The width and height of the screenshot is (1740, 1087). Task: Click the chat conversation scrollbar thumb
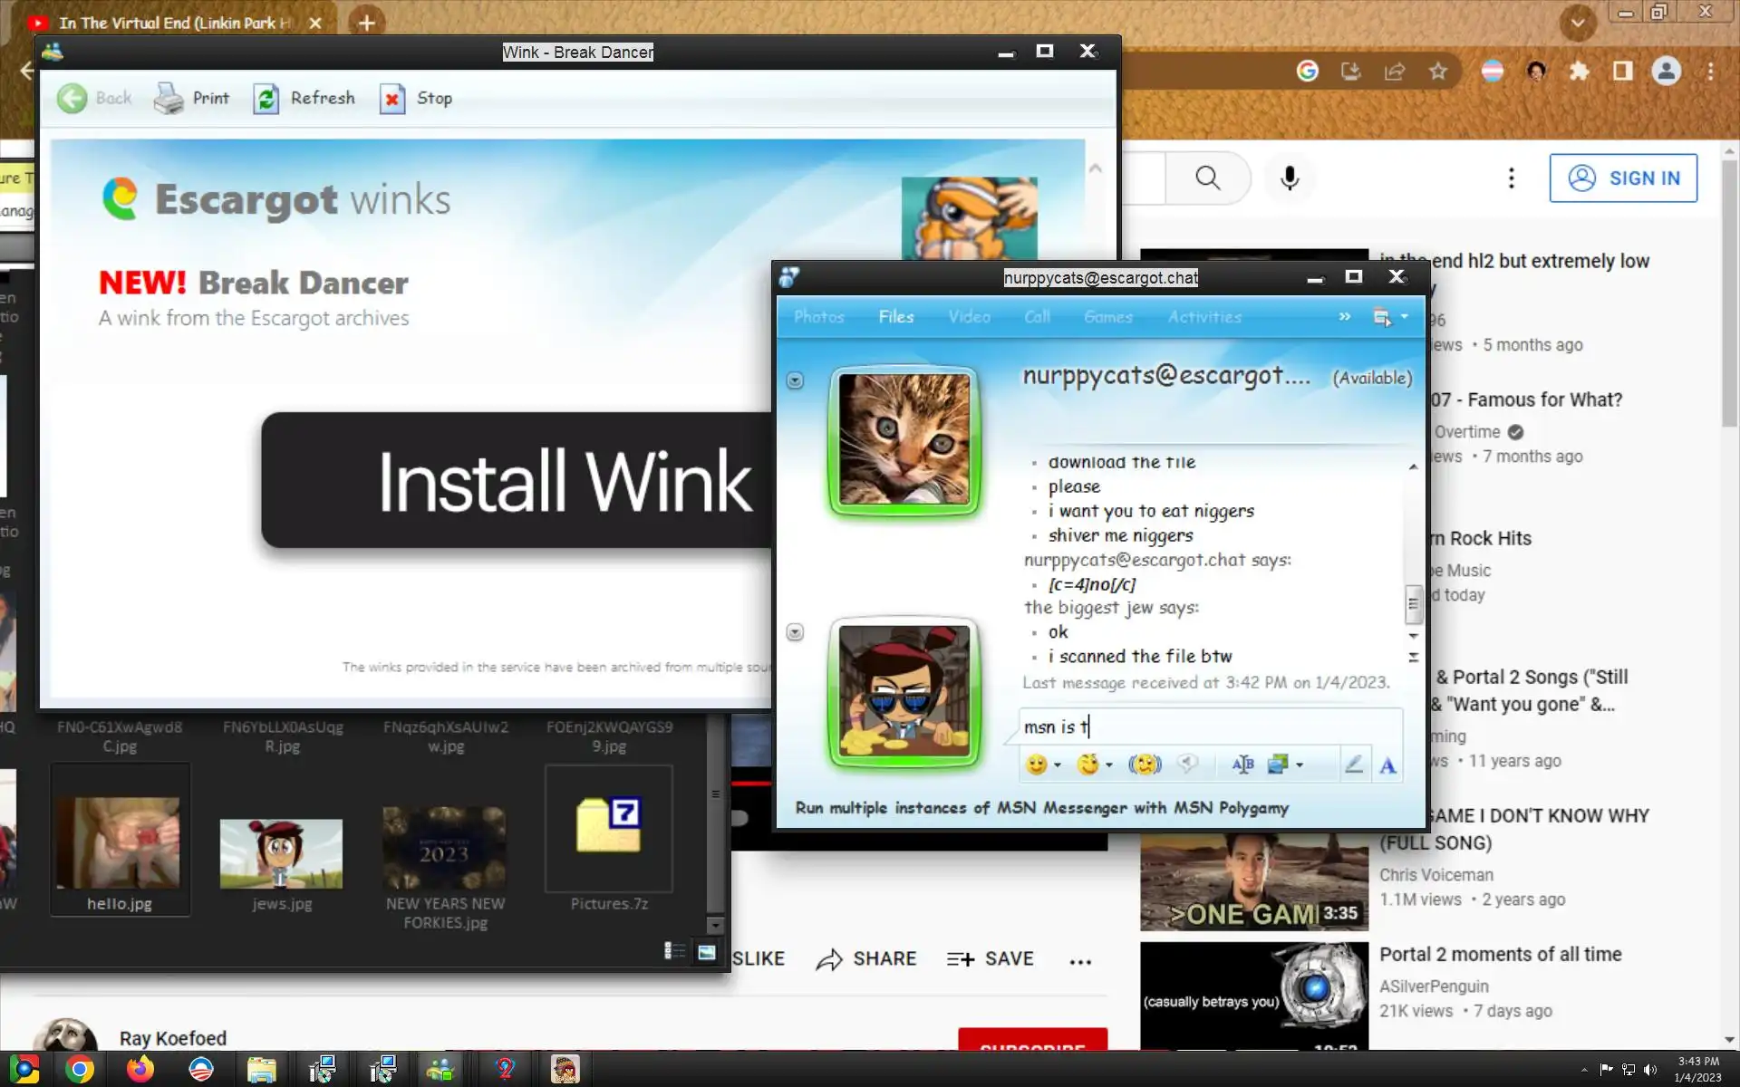click(x=1413, y=604)
